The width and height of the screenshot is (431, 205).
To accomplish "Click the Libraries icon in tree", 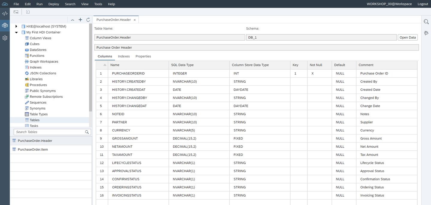I will (27, 79).
